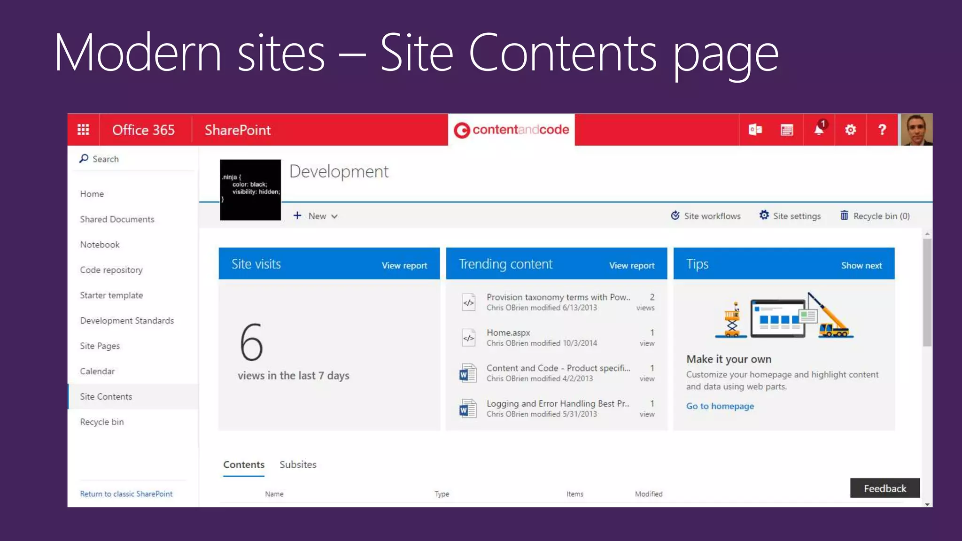Click the help question mark icon
Screen dimensions: 962x541
tap(882, 130)
